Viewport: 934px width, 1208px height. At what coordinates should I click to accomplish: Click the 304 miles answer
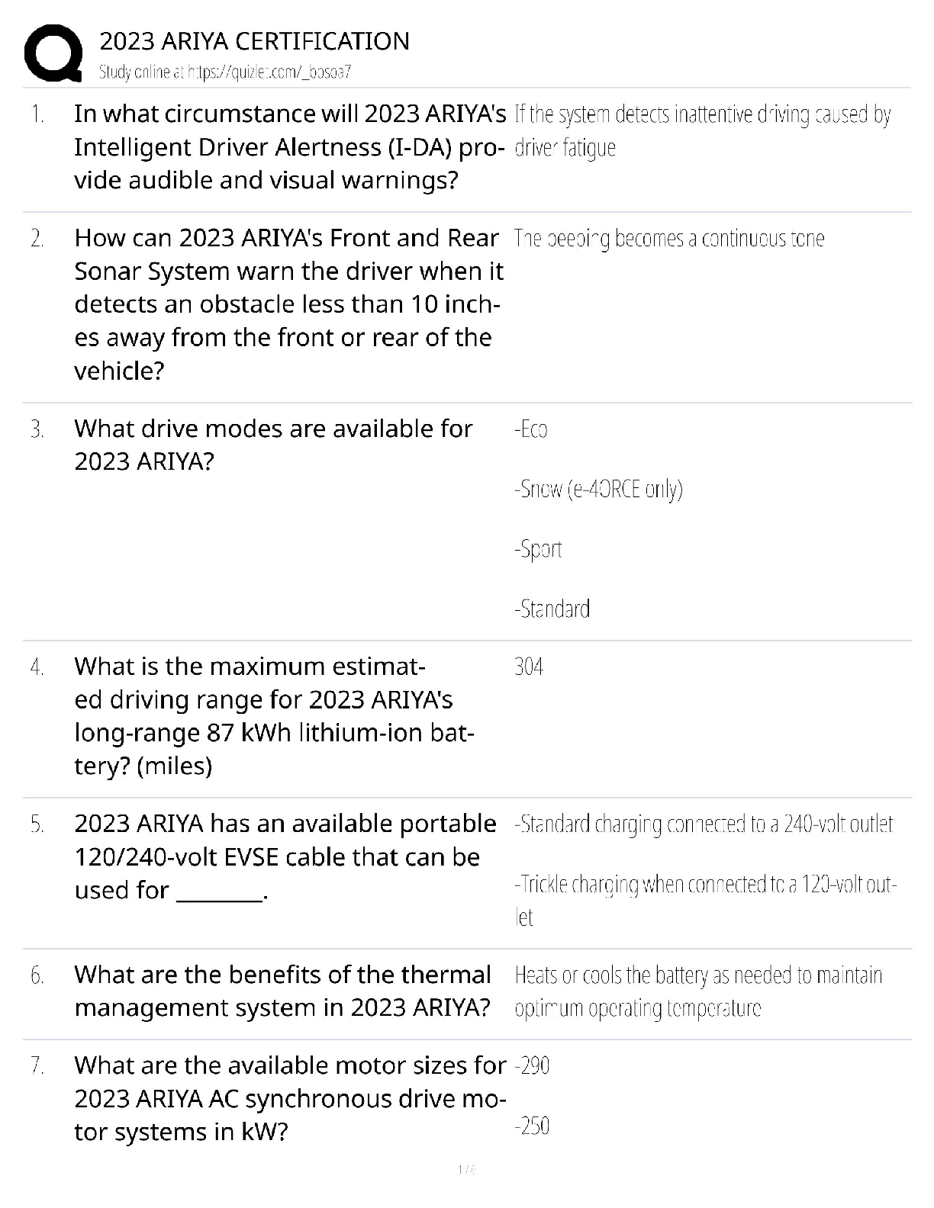point(529,667)
